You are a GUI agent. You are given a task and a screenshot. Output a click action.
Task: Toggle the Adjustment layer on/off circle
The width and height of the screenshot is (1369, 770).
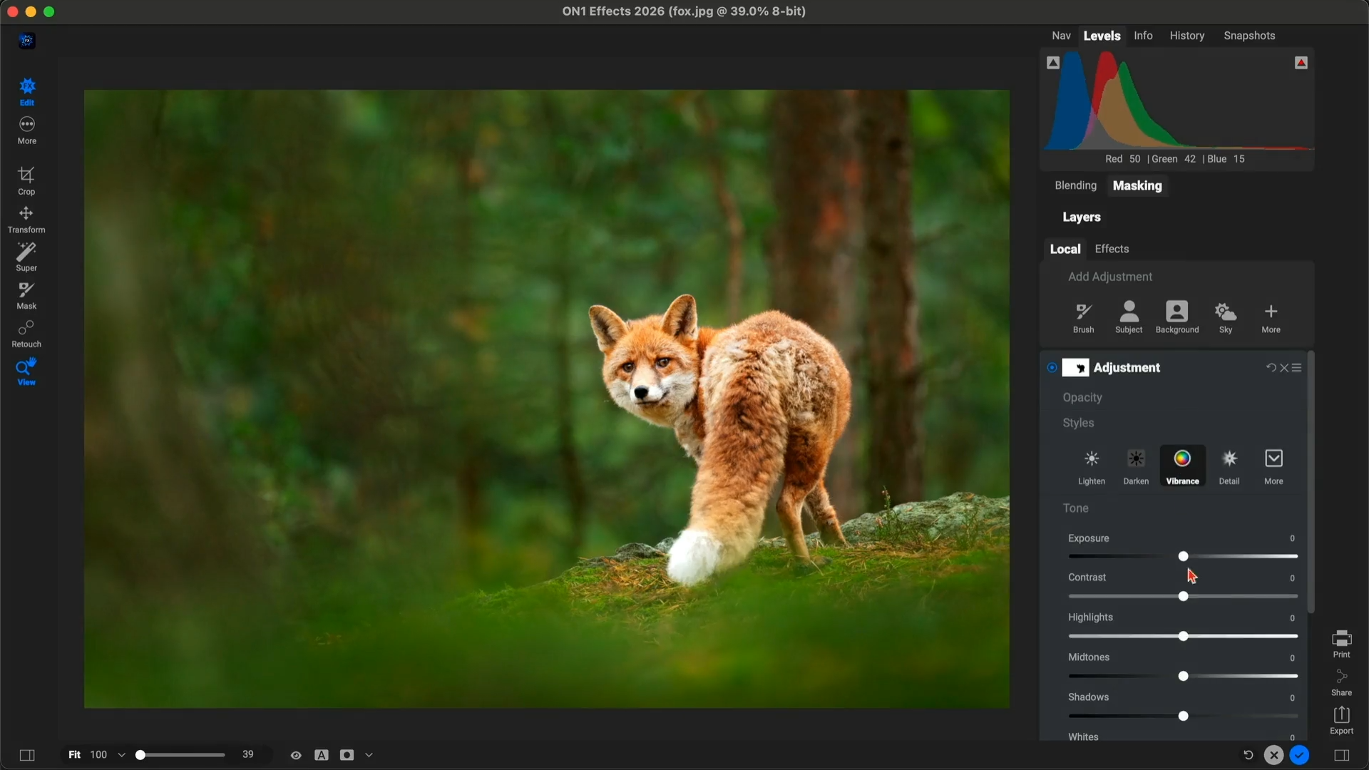[1052, 368]
